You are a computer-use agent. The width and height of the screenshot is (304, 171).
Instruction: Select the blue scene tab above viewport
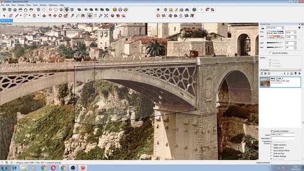[7, 20]
